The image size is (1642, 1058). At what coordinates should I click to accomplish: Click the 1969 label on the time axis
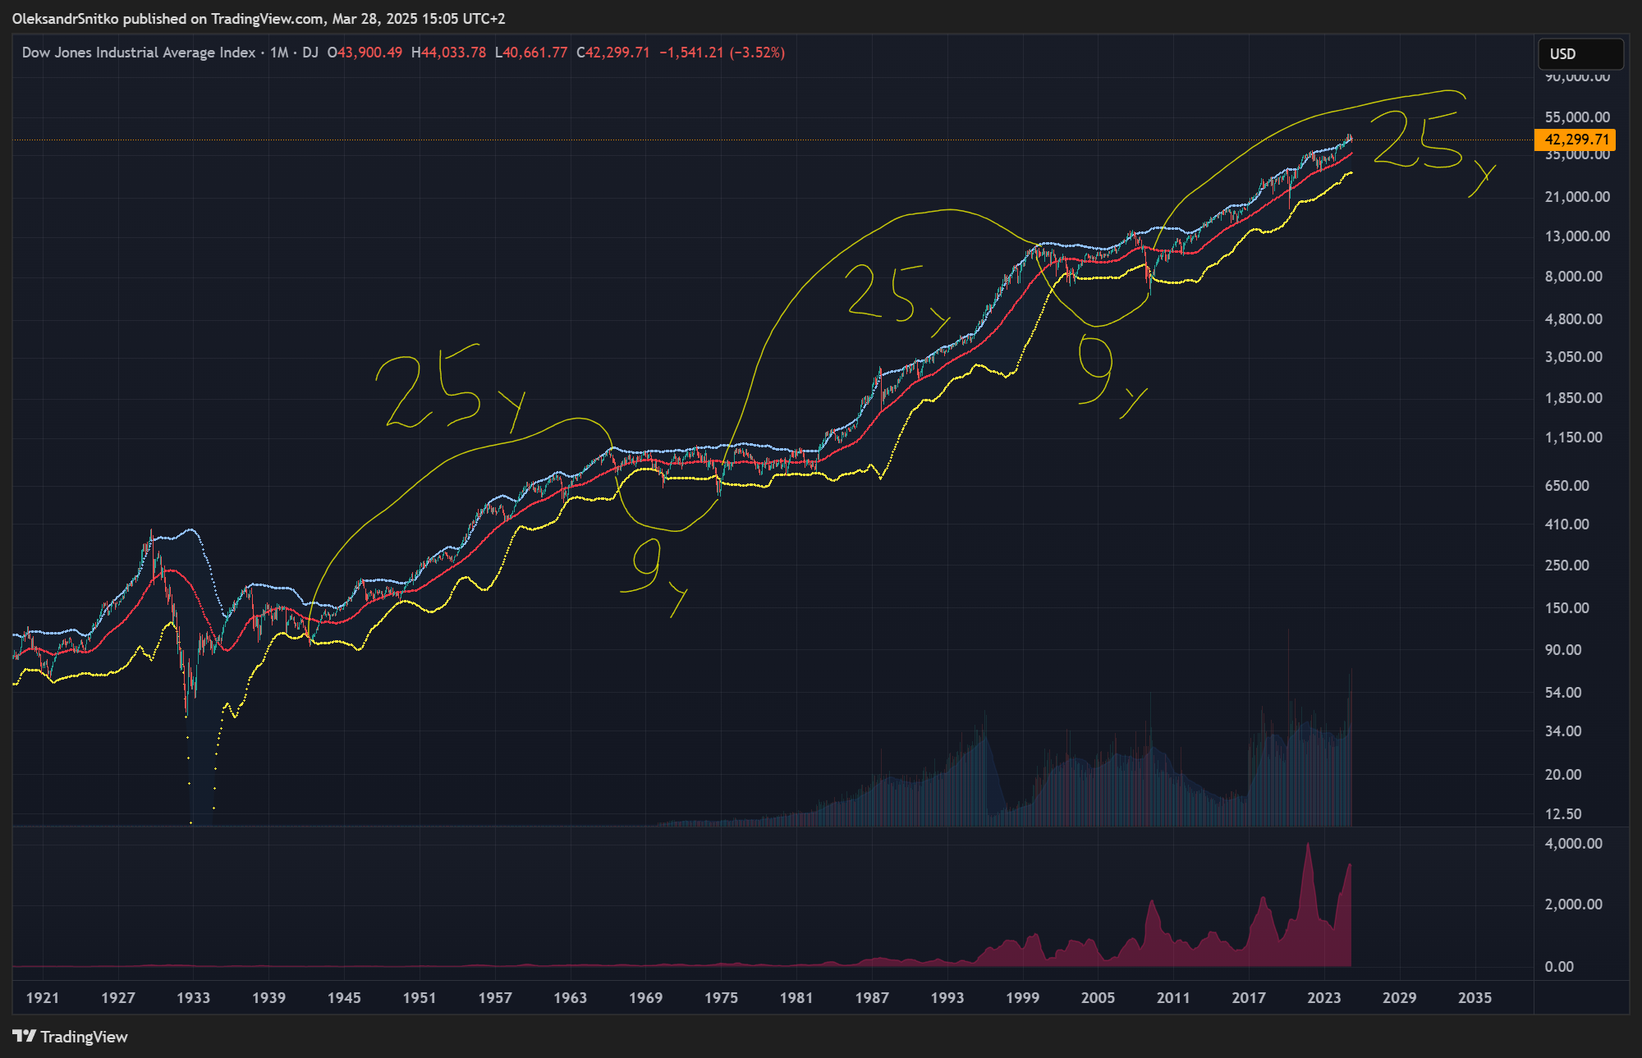(x=646, y=997)
